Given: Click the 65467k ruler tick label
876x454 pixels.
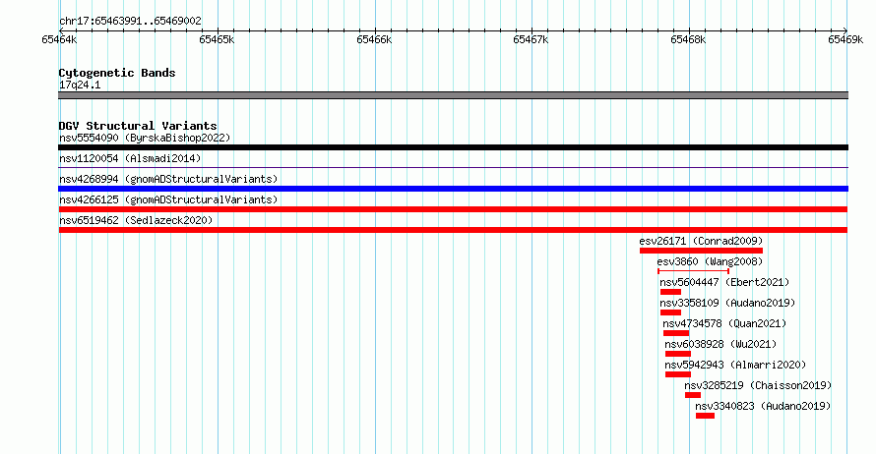Looking at the screenshot, I should click(x=532, y=39).
